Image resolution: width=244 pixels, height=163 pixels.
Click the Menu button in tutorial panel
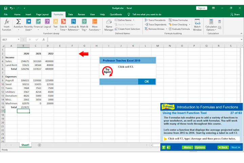[187, 147]
